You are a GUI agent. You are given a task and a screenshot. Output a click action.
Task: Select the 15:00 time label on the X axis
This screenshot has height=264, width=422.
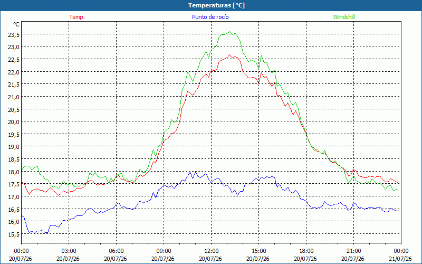click(258, 251)
